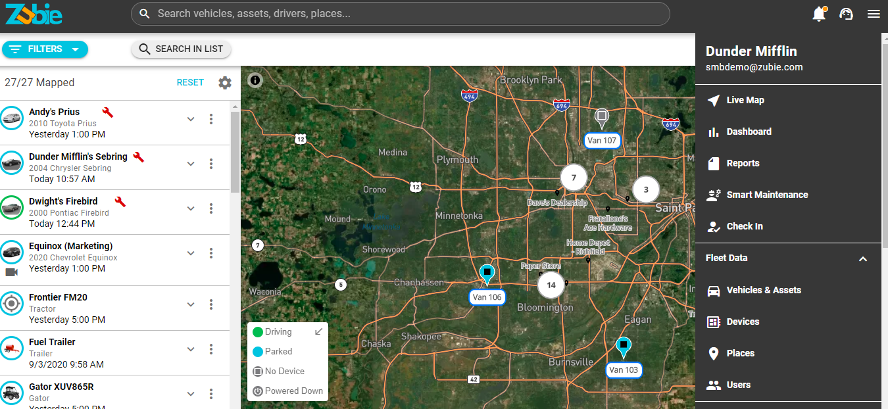888x409 pixels.
Task: Click Dwight's Firebird vehicle thumbnail
Action: 11,208
